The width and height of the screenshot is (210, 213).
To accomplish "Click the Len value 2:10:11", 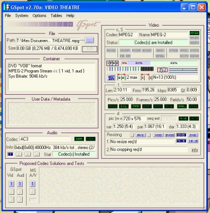I will [122, 90].
